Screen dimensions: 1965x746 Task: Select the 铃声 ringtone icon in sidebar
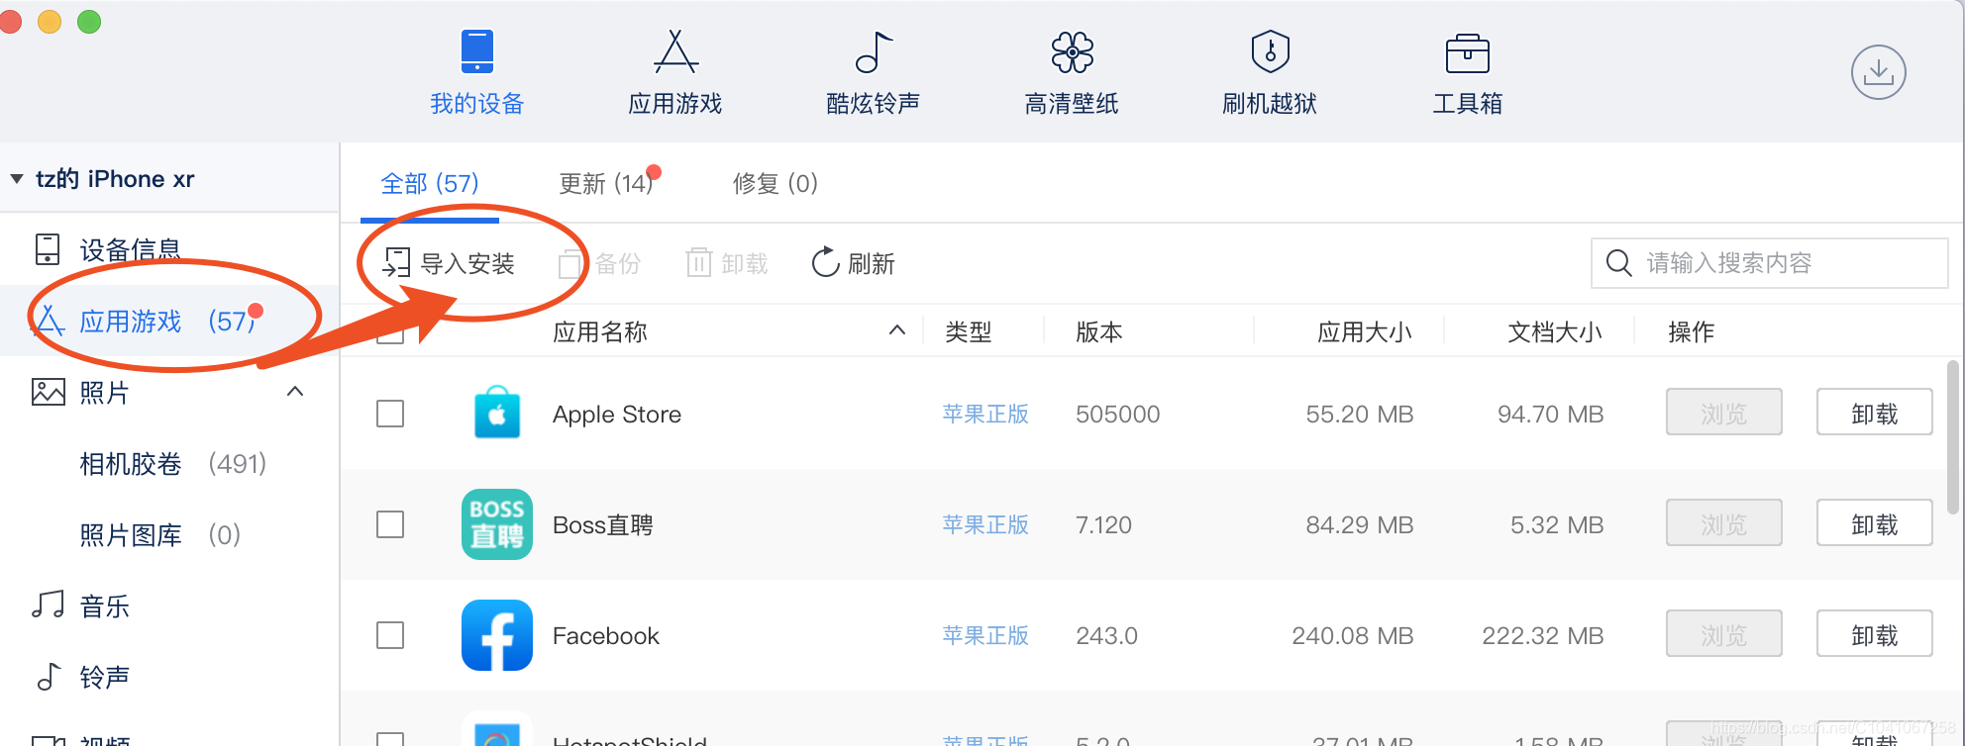[x=49, y=677]
